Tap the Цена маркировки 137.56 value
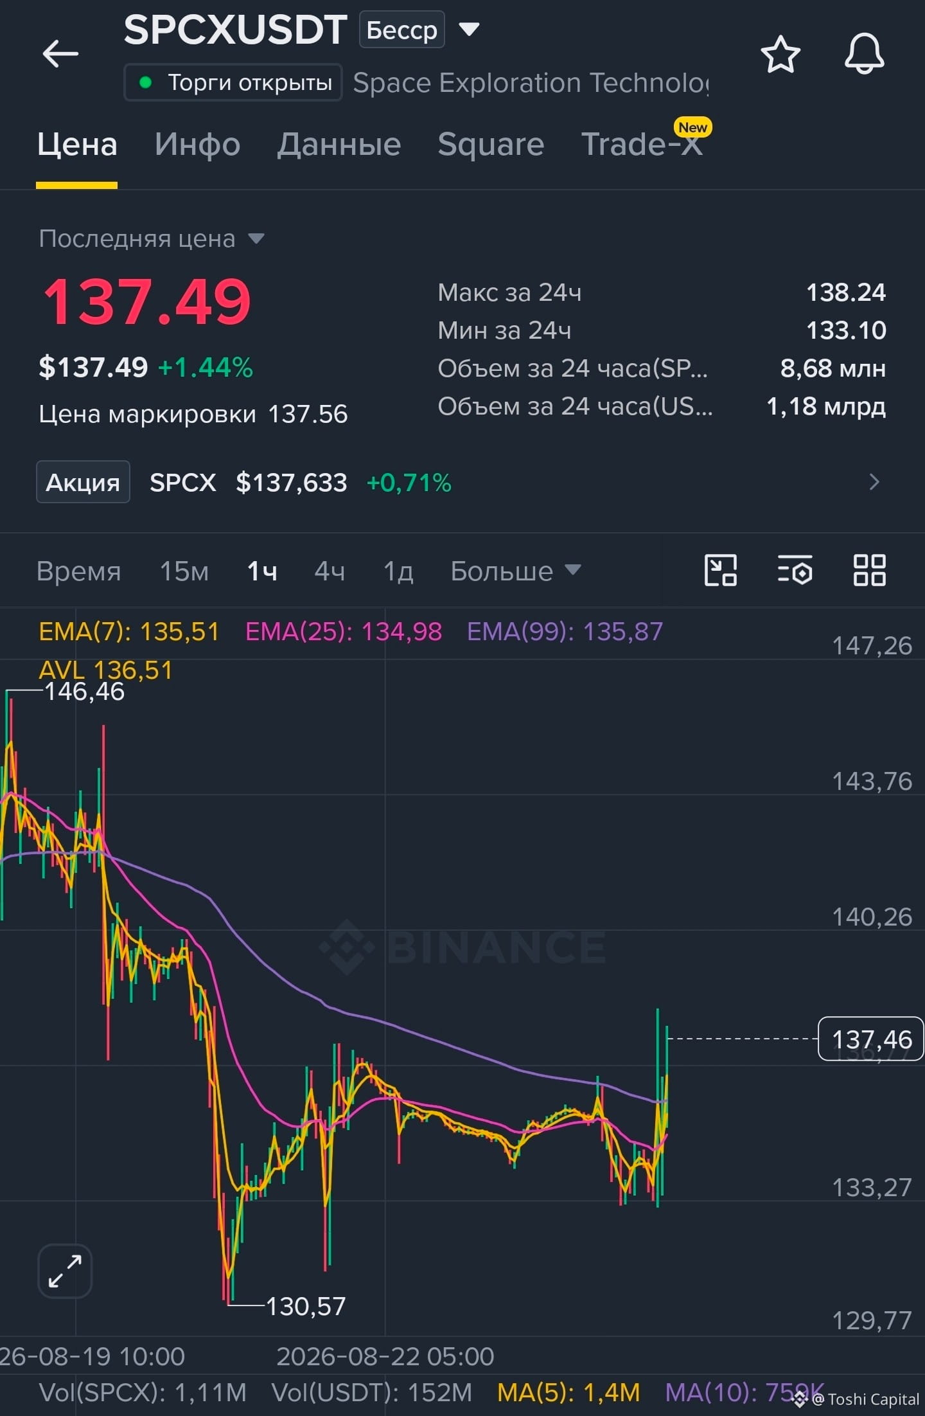This screenshot has height=1416, width=925. tap(308, 414)
